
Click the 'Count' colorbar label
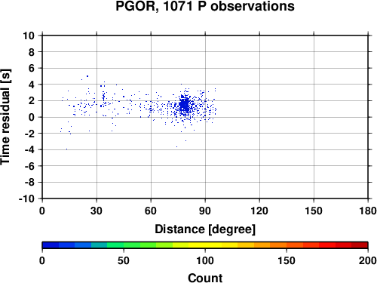205,278
